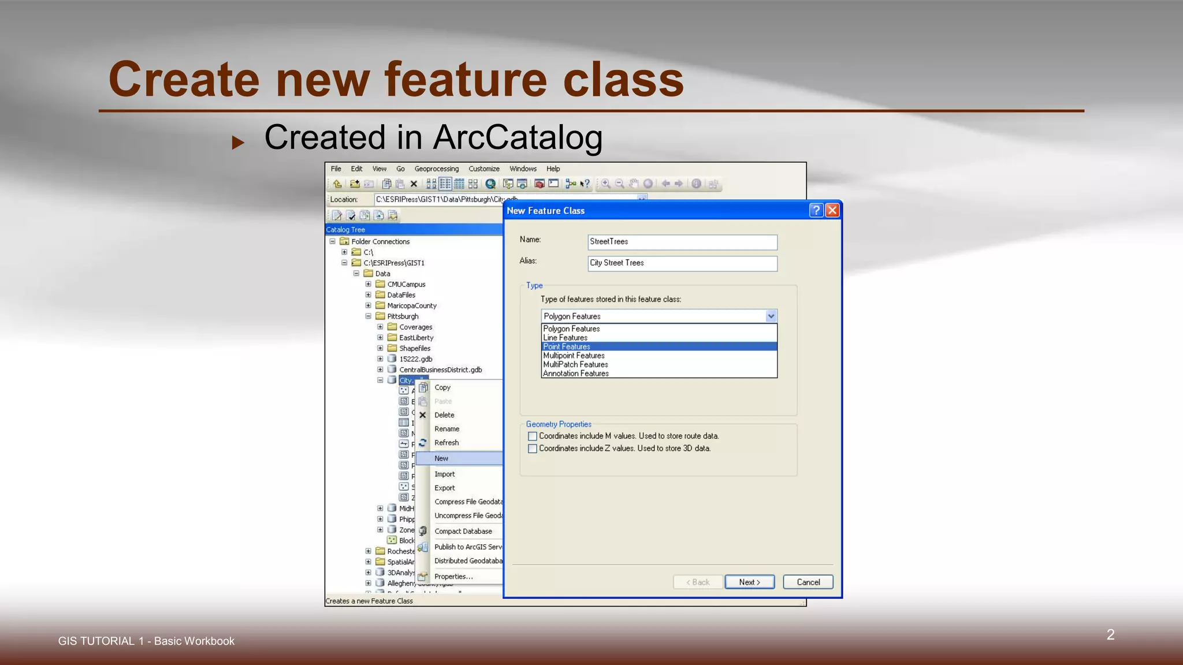Choose New in the context menu
1183x665 pixels.
pos(441,458)
